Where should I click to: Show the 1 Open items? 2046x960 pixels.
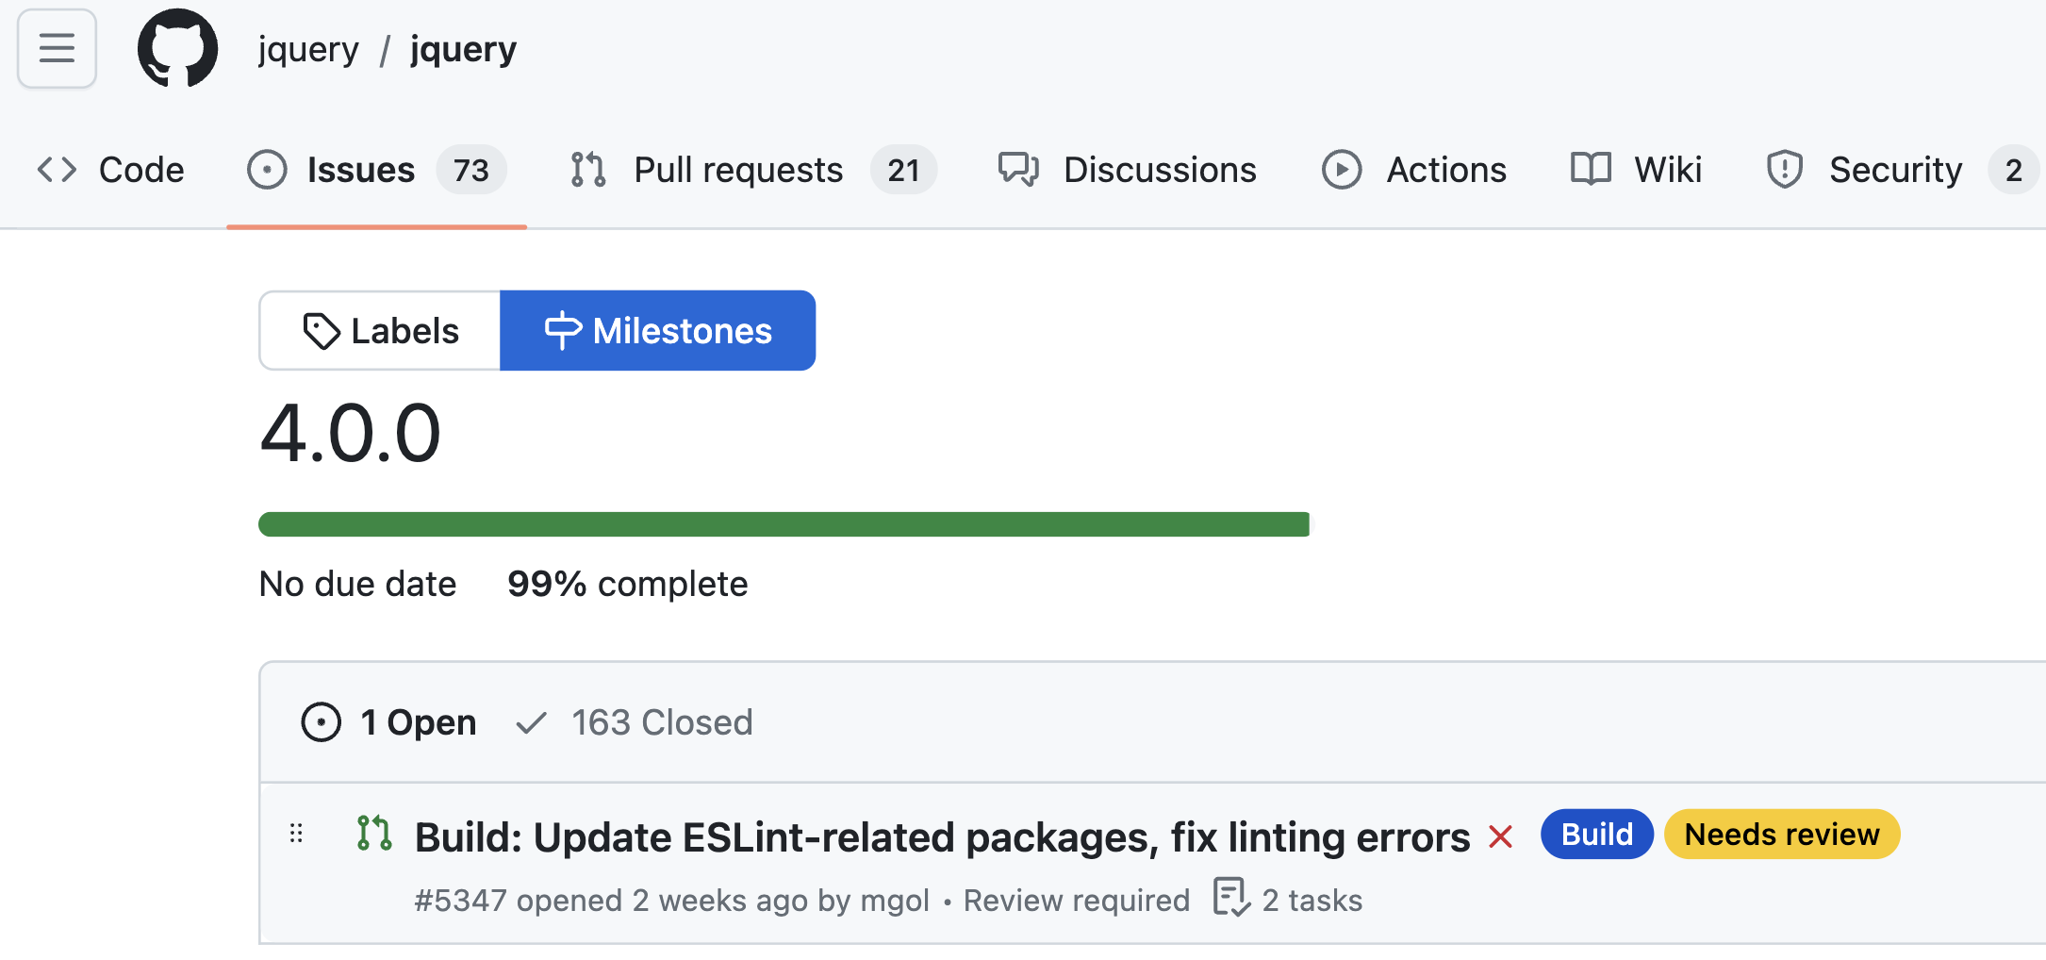[388, 722]
